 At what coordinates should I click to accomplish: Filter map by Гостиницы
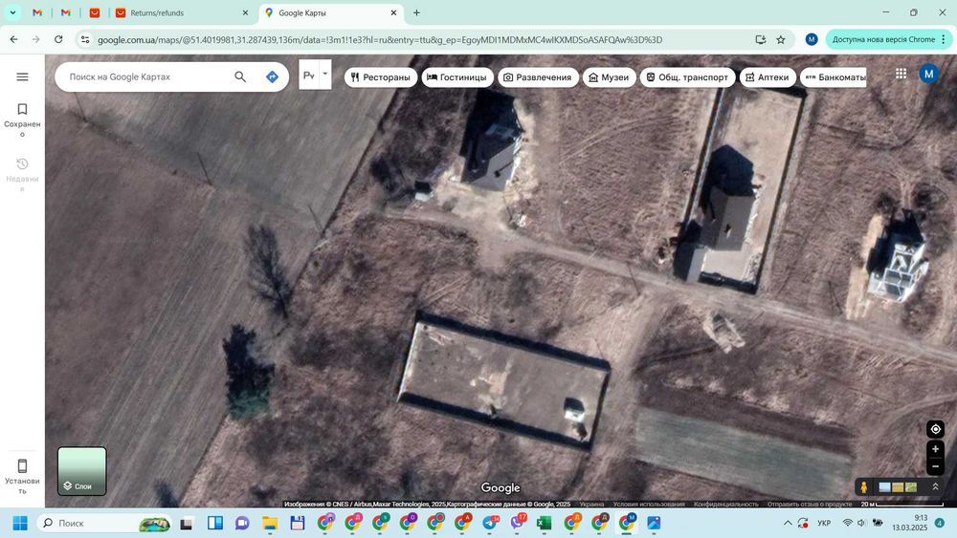457,77
